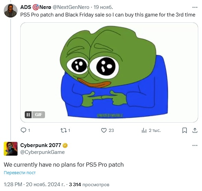This screenshot has width=202, height=191.
Task: Click the retweet icon
Action: tap(64, 130)
